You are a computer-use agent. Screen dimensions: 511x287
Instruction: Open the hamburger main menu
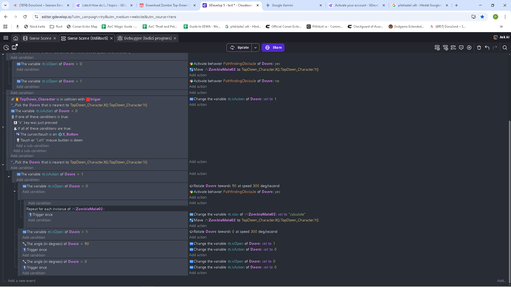tap(6, 38)
